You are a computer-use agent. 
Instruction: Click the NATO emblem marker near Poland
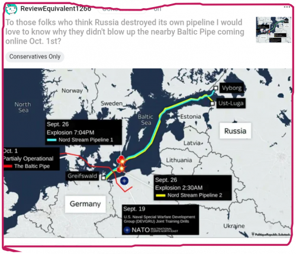[124, 181]
